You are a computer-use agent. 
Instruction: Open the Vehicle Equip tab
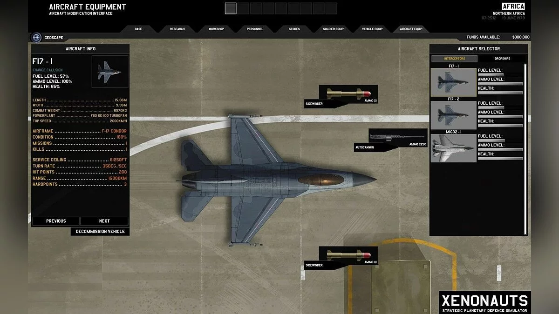[x=372, y=29]
